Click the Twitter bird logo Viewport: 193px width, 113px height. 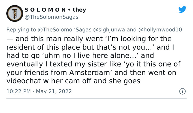click(x=182, y=9)
